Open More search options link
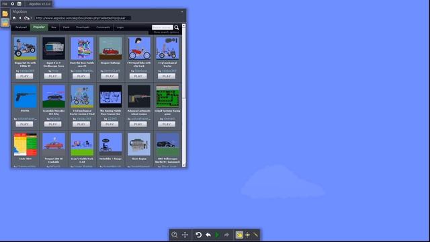The height and width of the screenshot is (242, 430). click(x=166, y=32)
